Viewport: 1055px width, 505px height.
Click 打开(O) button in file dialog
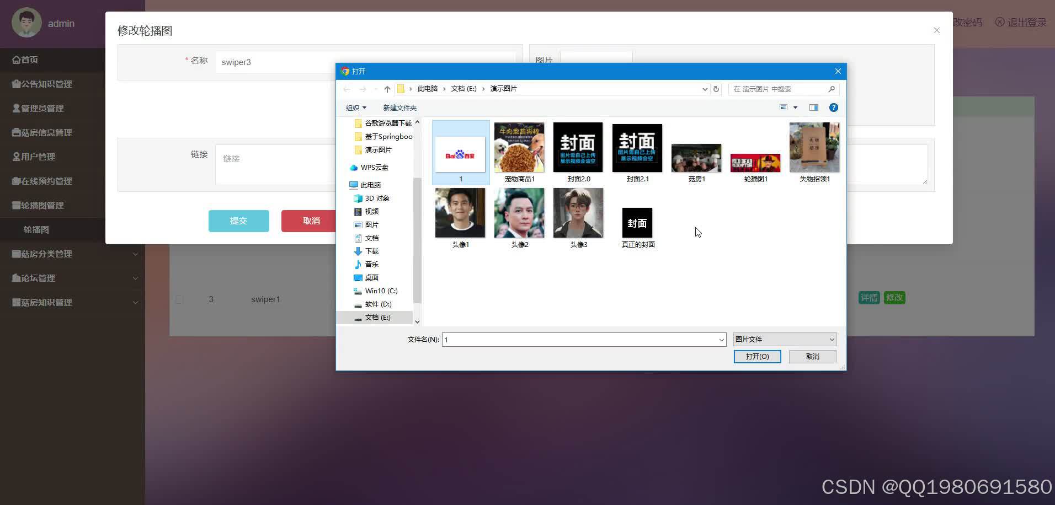click(757, 357)
